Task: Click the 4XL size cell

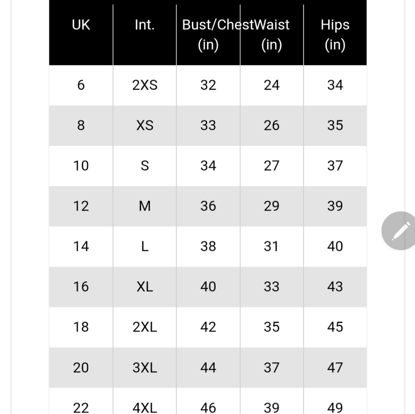Action: pos(144,407)
